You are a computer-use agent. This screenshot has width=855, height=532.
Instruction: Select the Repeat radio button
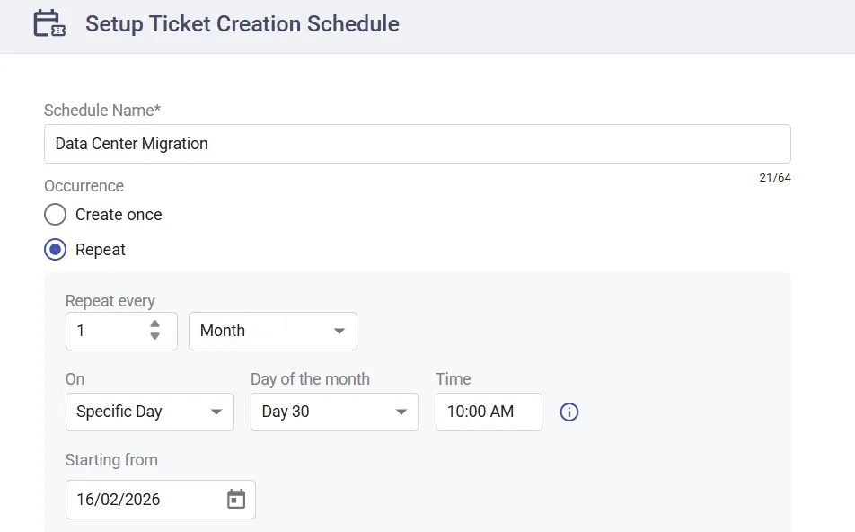55,250
